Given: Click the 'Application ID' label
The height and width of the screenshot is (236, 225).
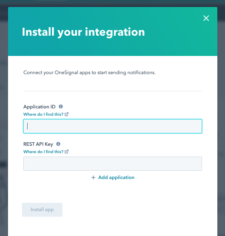Looking at the screenshot, I should (x=39, y=107).
